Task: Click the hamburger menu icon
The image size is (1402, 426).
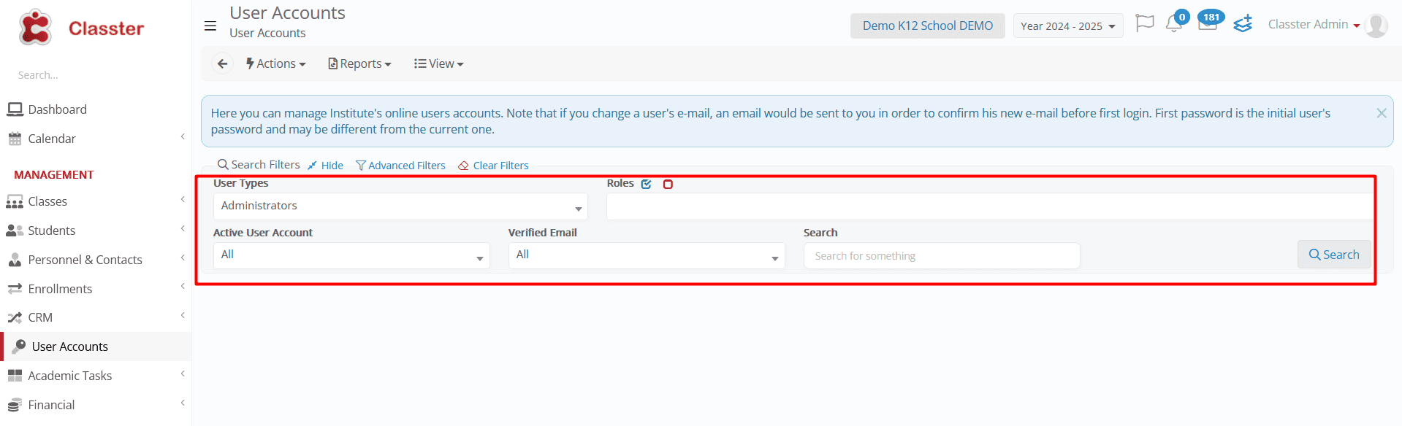Action: 210,26
